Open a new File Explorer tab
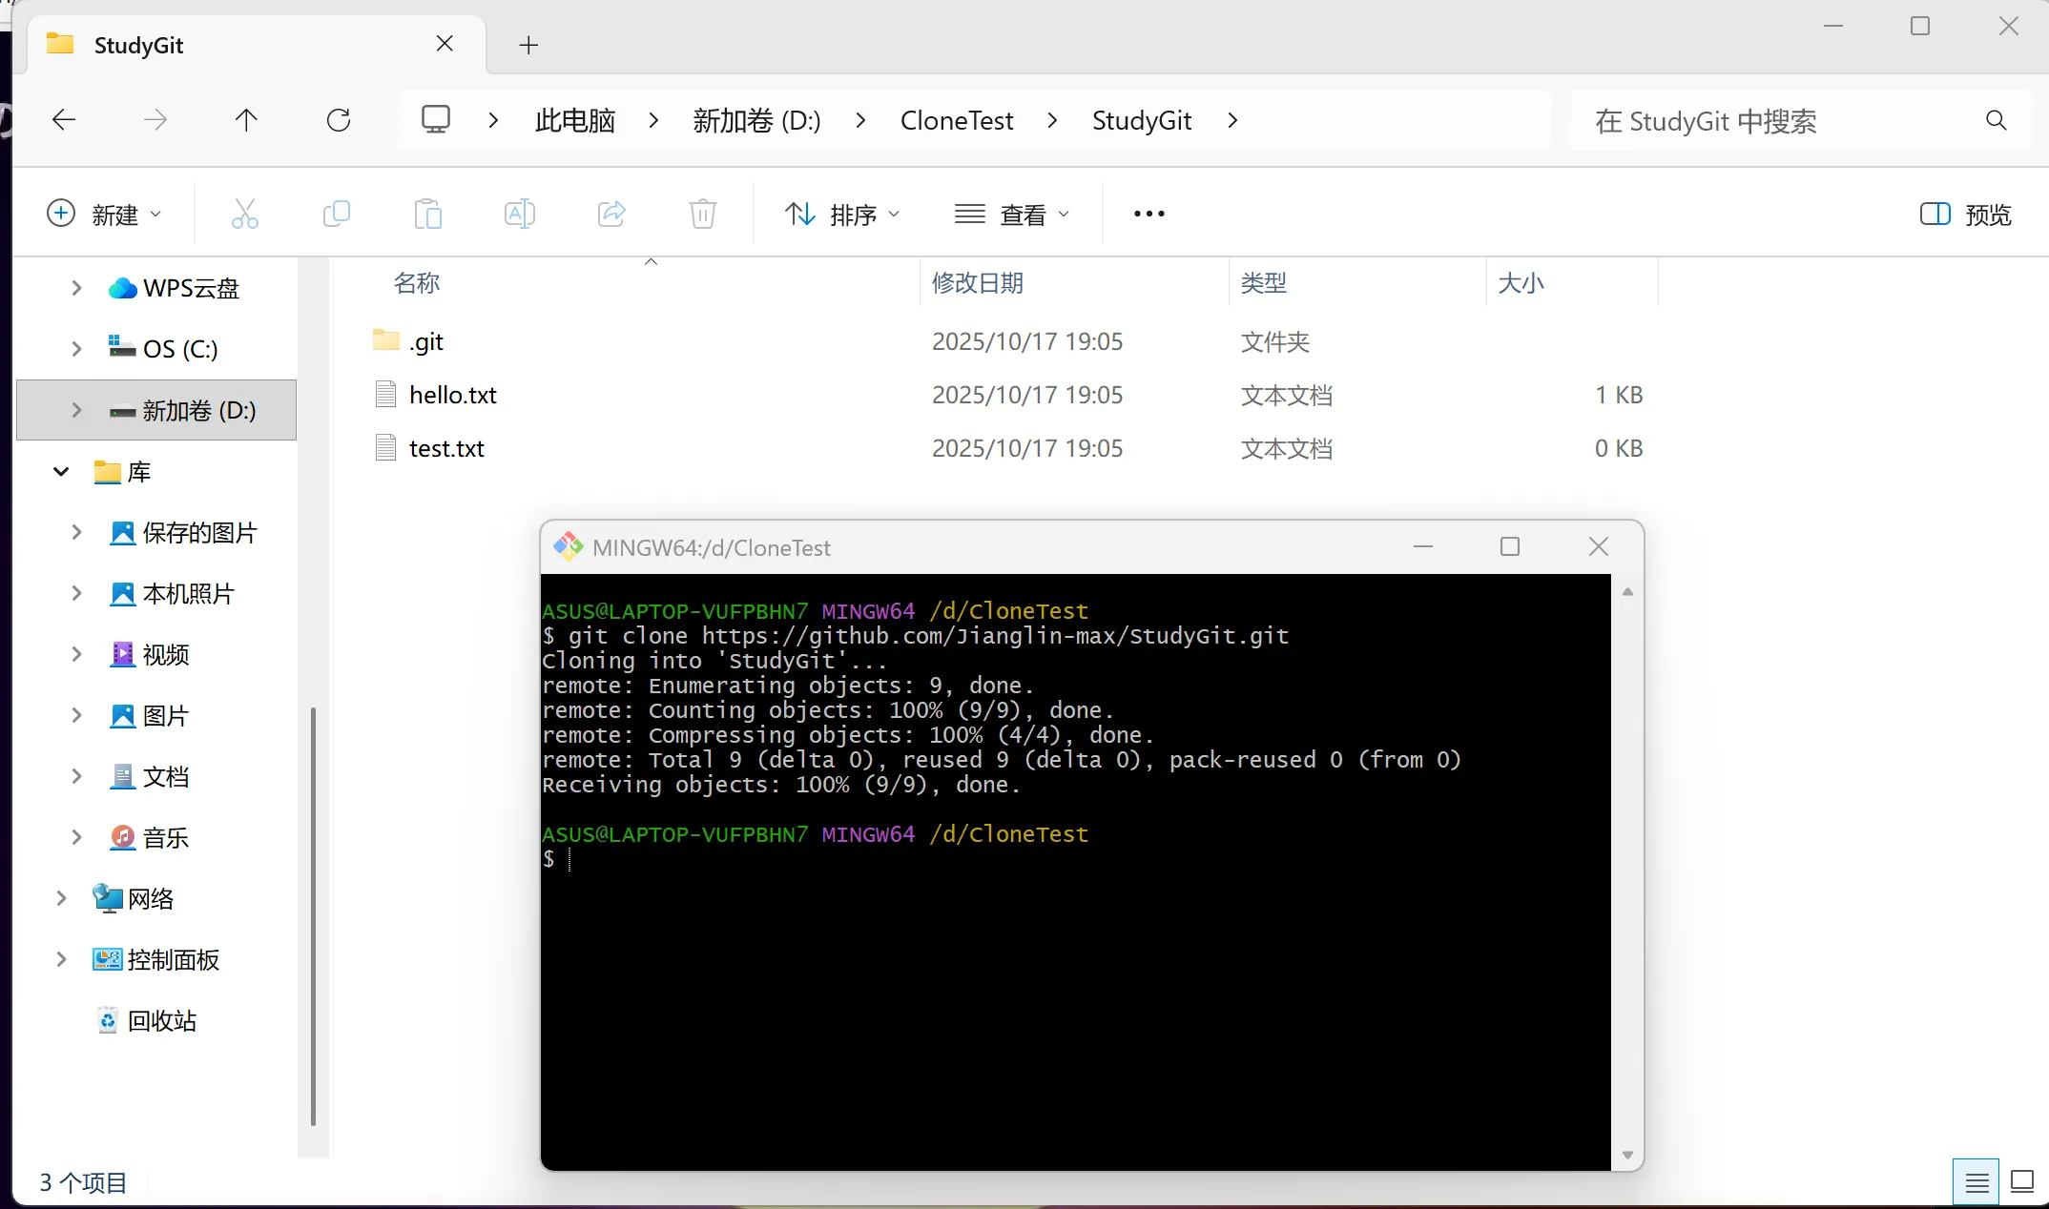The width and height of the screenshot is (2049, 1209). click(528, 45)
